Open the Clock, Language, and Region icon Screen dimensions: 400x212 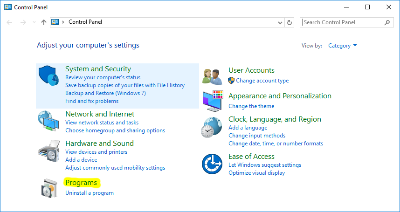click(x=212, y=127)
